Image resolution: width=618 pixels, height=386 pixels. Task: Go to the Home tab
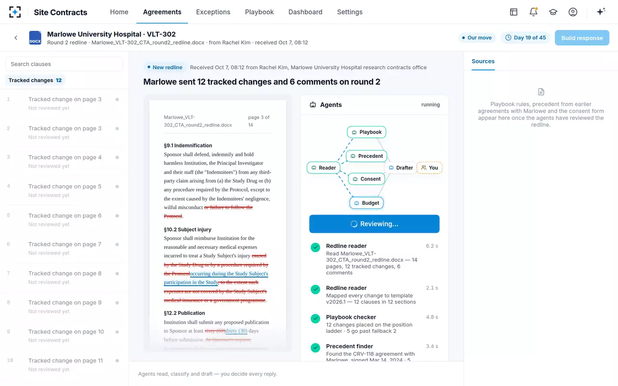(119, 12)
